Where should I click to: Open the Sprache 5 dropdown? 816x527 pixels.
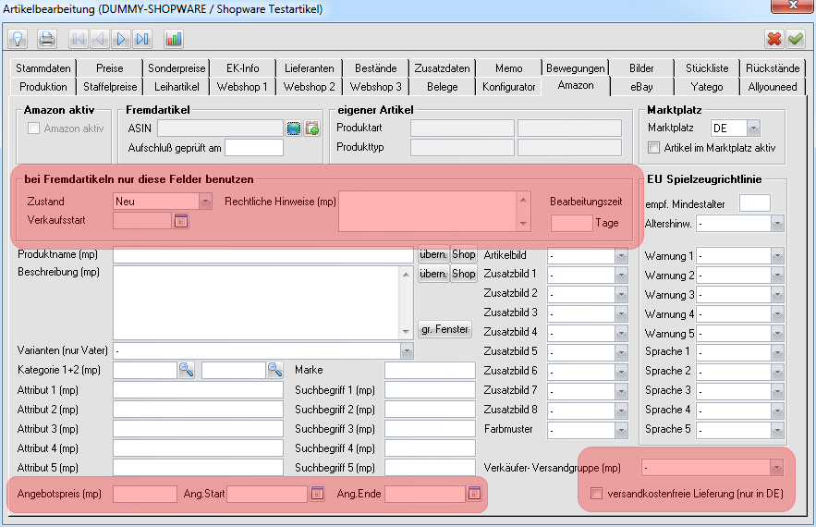[777, 431]
